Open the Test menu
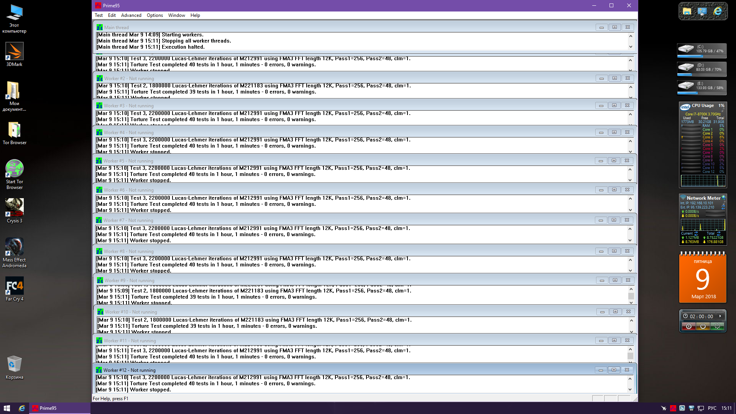This screenshot has width=736, height=414. pos(99,15)
